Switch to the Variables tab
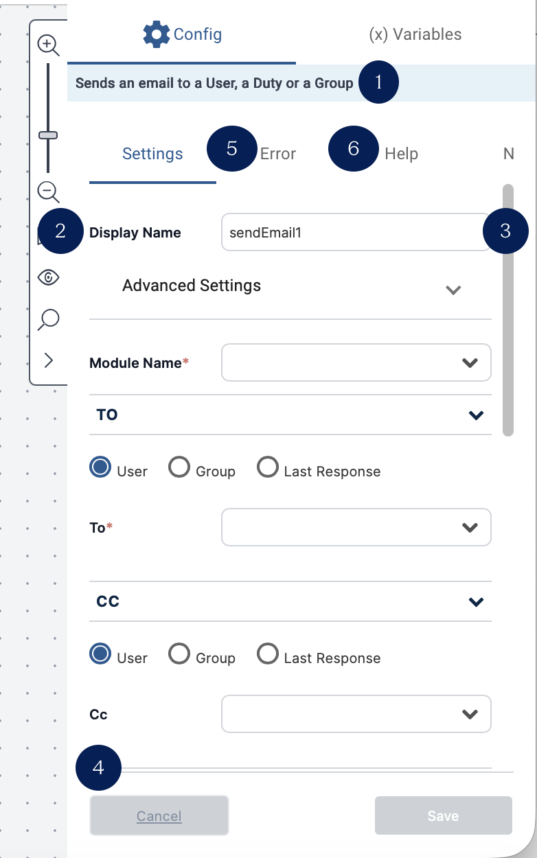Screen dimensions: 537x858 click(x=415, y=34)
